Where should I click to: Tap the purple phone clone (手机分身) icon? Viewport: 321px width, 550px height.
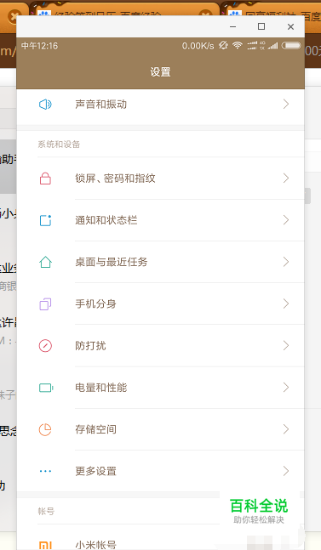[45, 303]
